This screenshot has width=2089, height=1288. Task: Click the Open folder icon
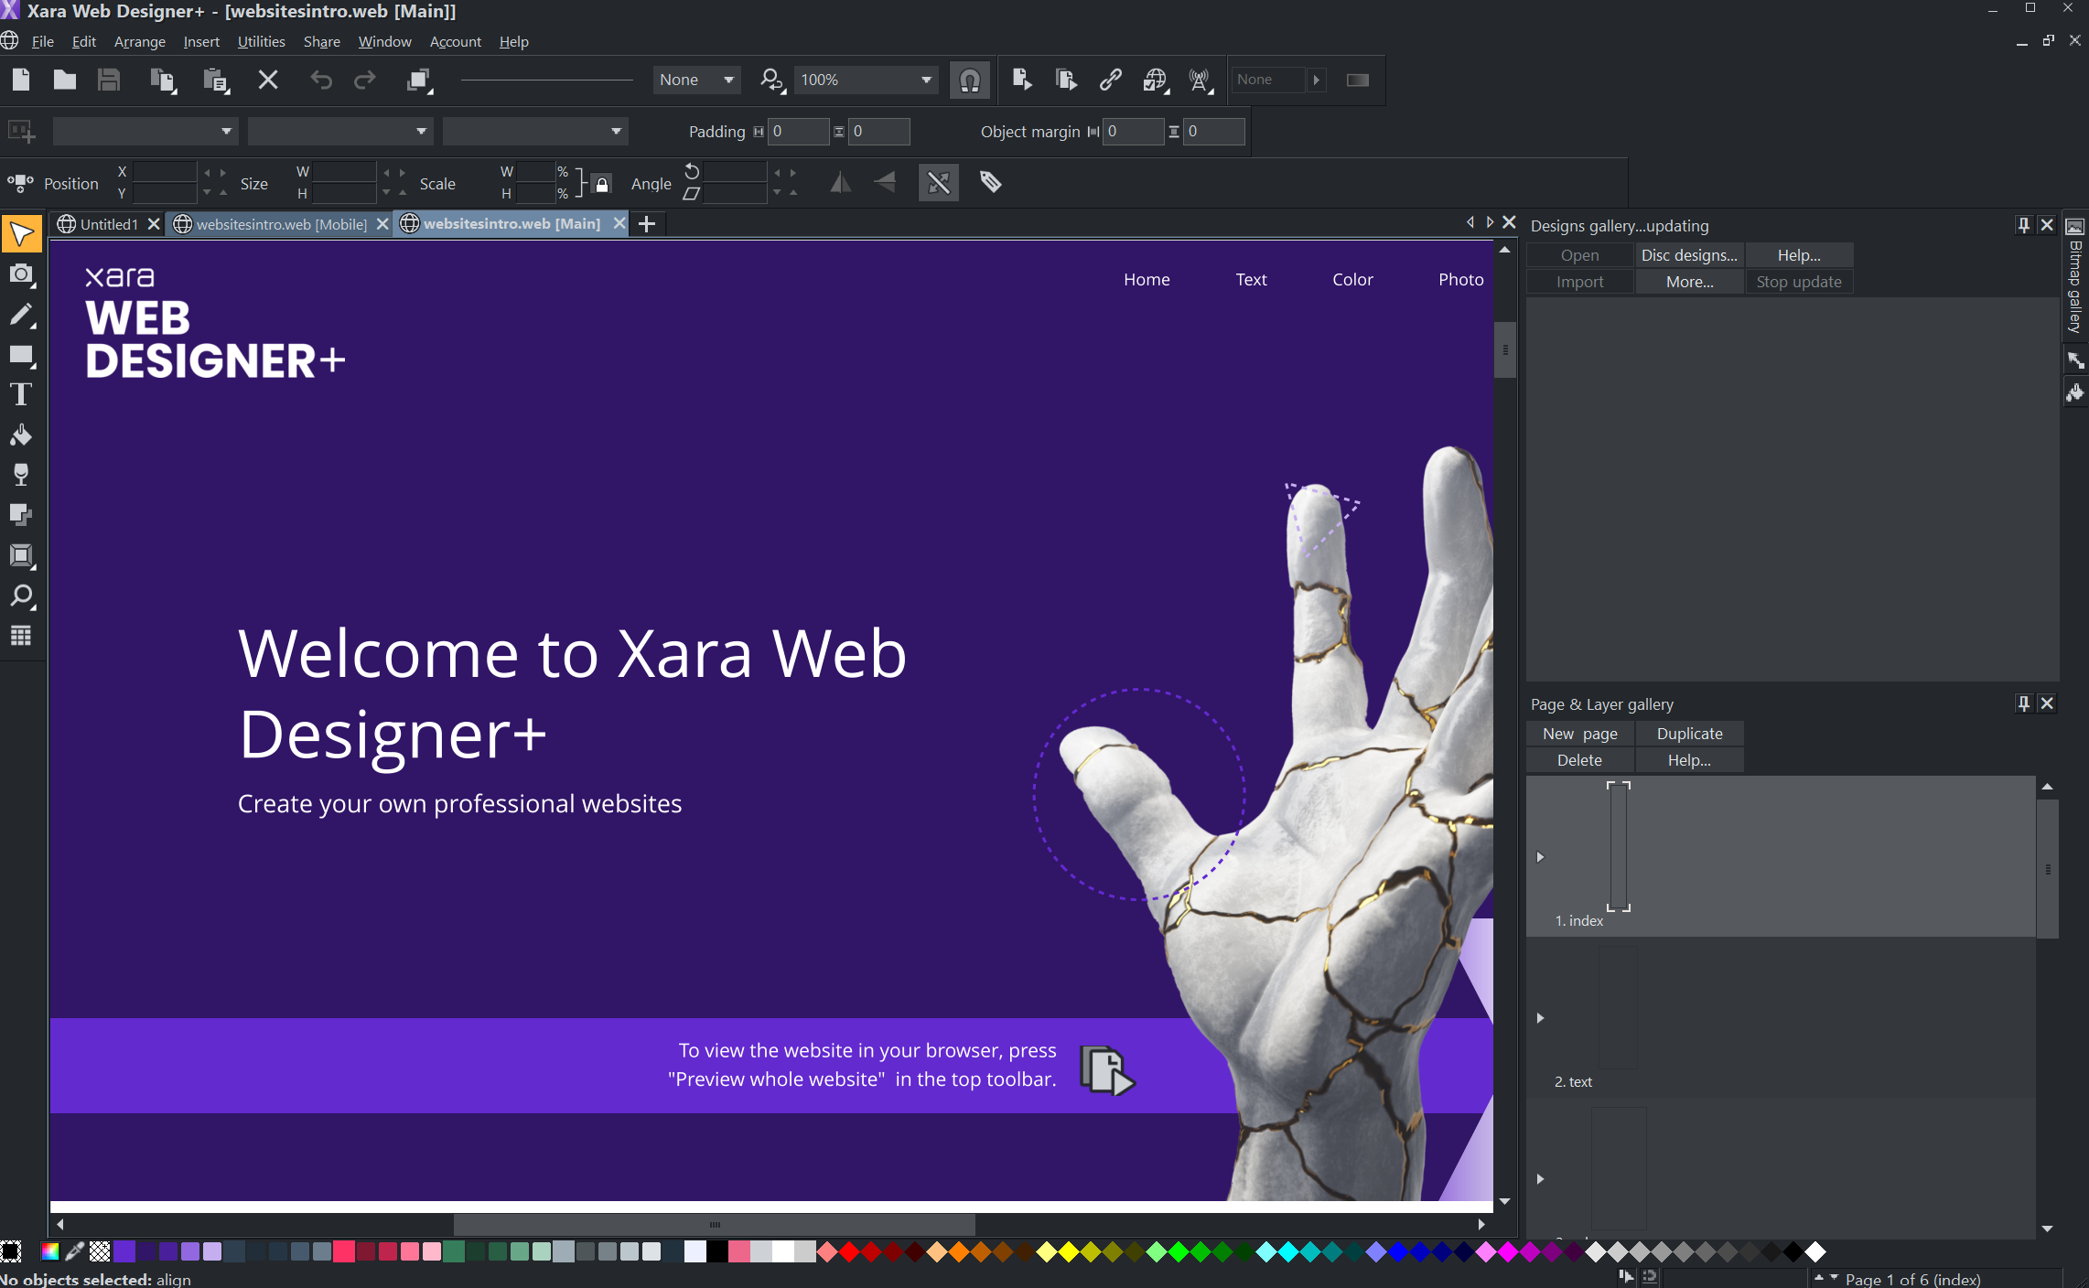pyautogui.click(x=64, y=80)
